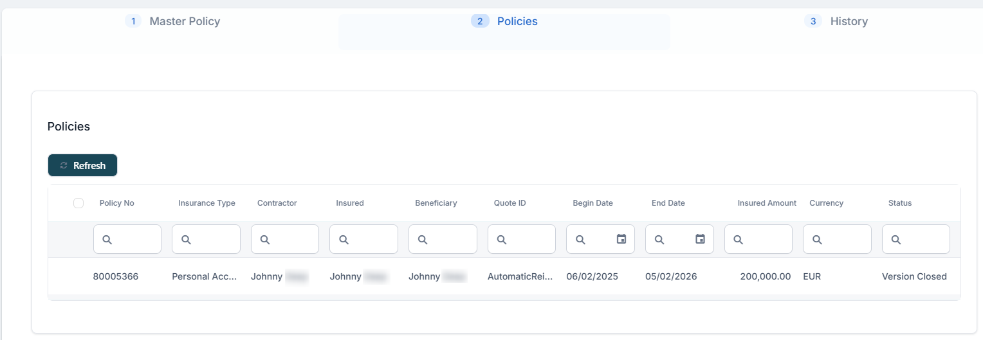
Task: Focus the Insured Amount filter input field
Action: [x=765, y=240]
